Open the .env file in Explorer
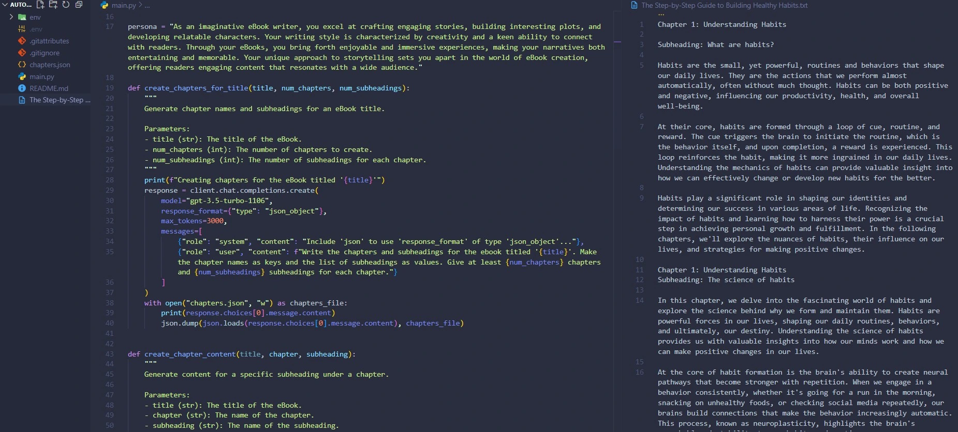 coord(36,29)
